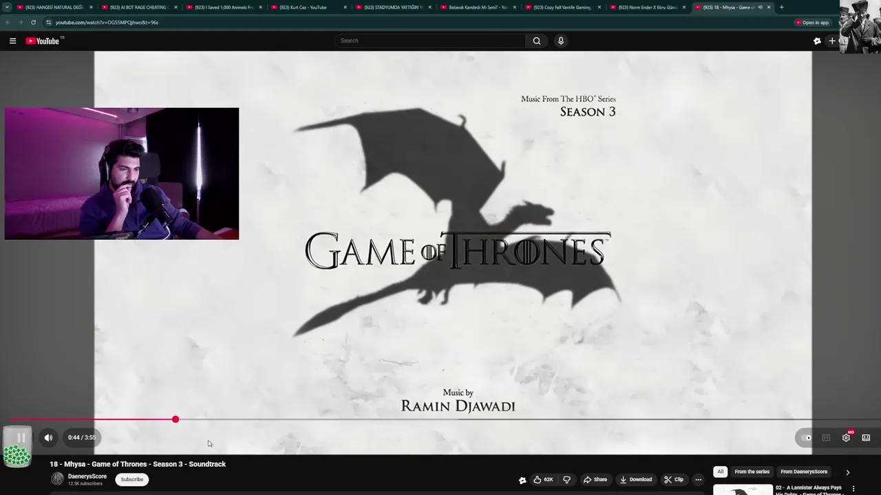The width and height of the screenshot is (881, 495).
Task: Mute the playing tab via its speaker icon
Action: [x=760, y=7]
